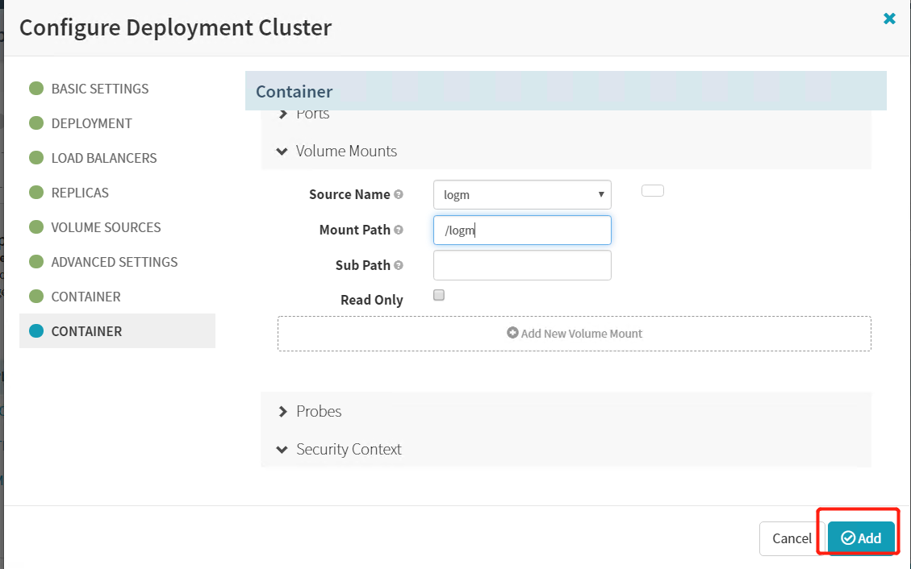This screenshot has height=569, width=911.
Task: Click the small remove button beside Source Name
Action: pos(652,191)
